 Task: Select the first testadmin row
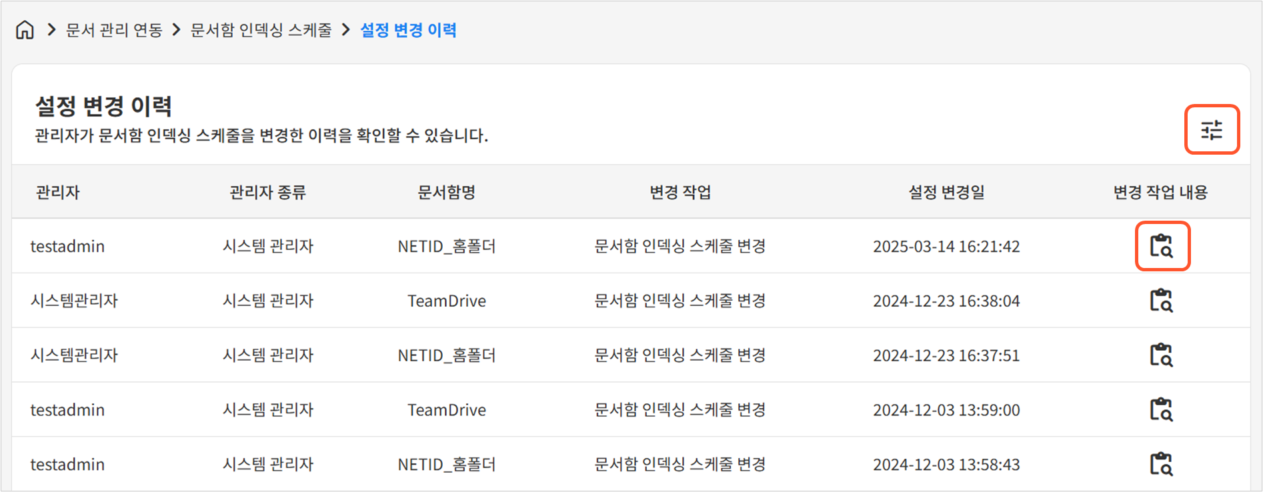67,247
